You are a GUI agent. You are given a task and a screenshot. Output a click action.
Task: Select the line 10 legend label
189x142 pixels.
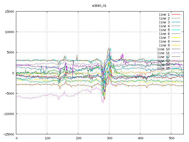click(163, 49)
